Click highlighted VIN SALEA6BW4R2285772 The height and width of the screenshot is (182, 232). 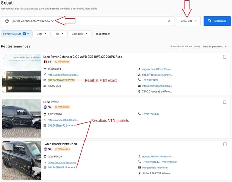(61, 80)
